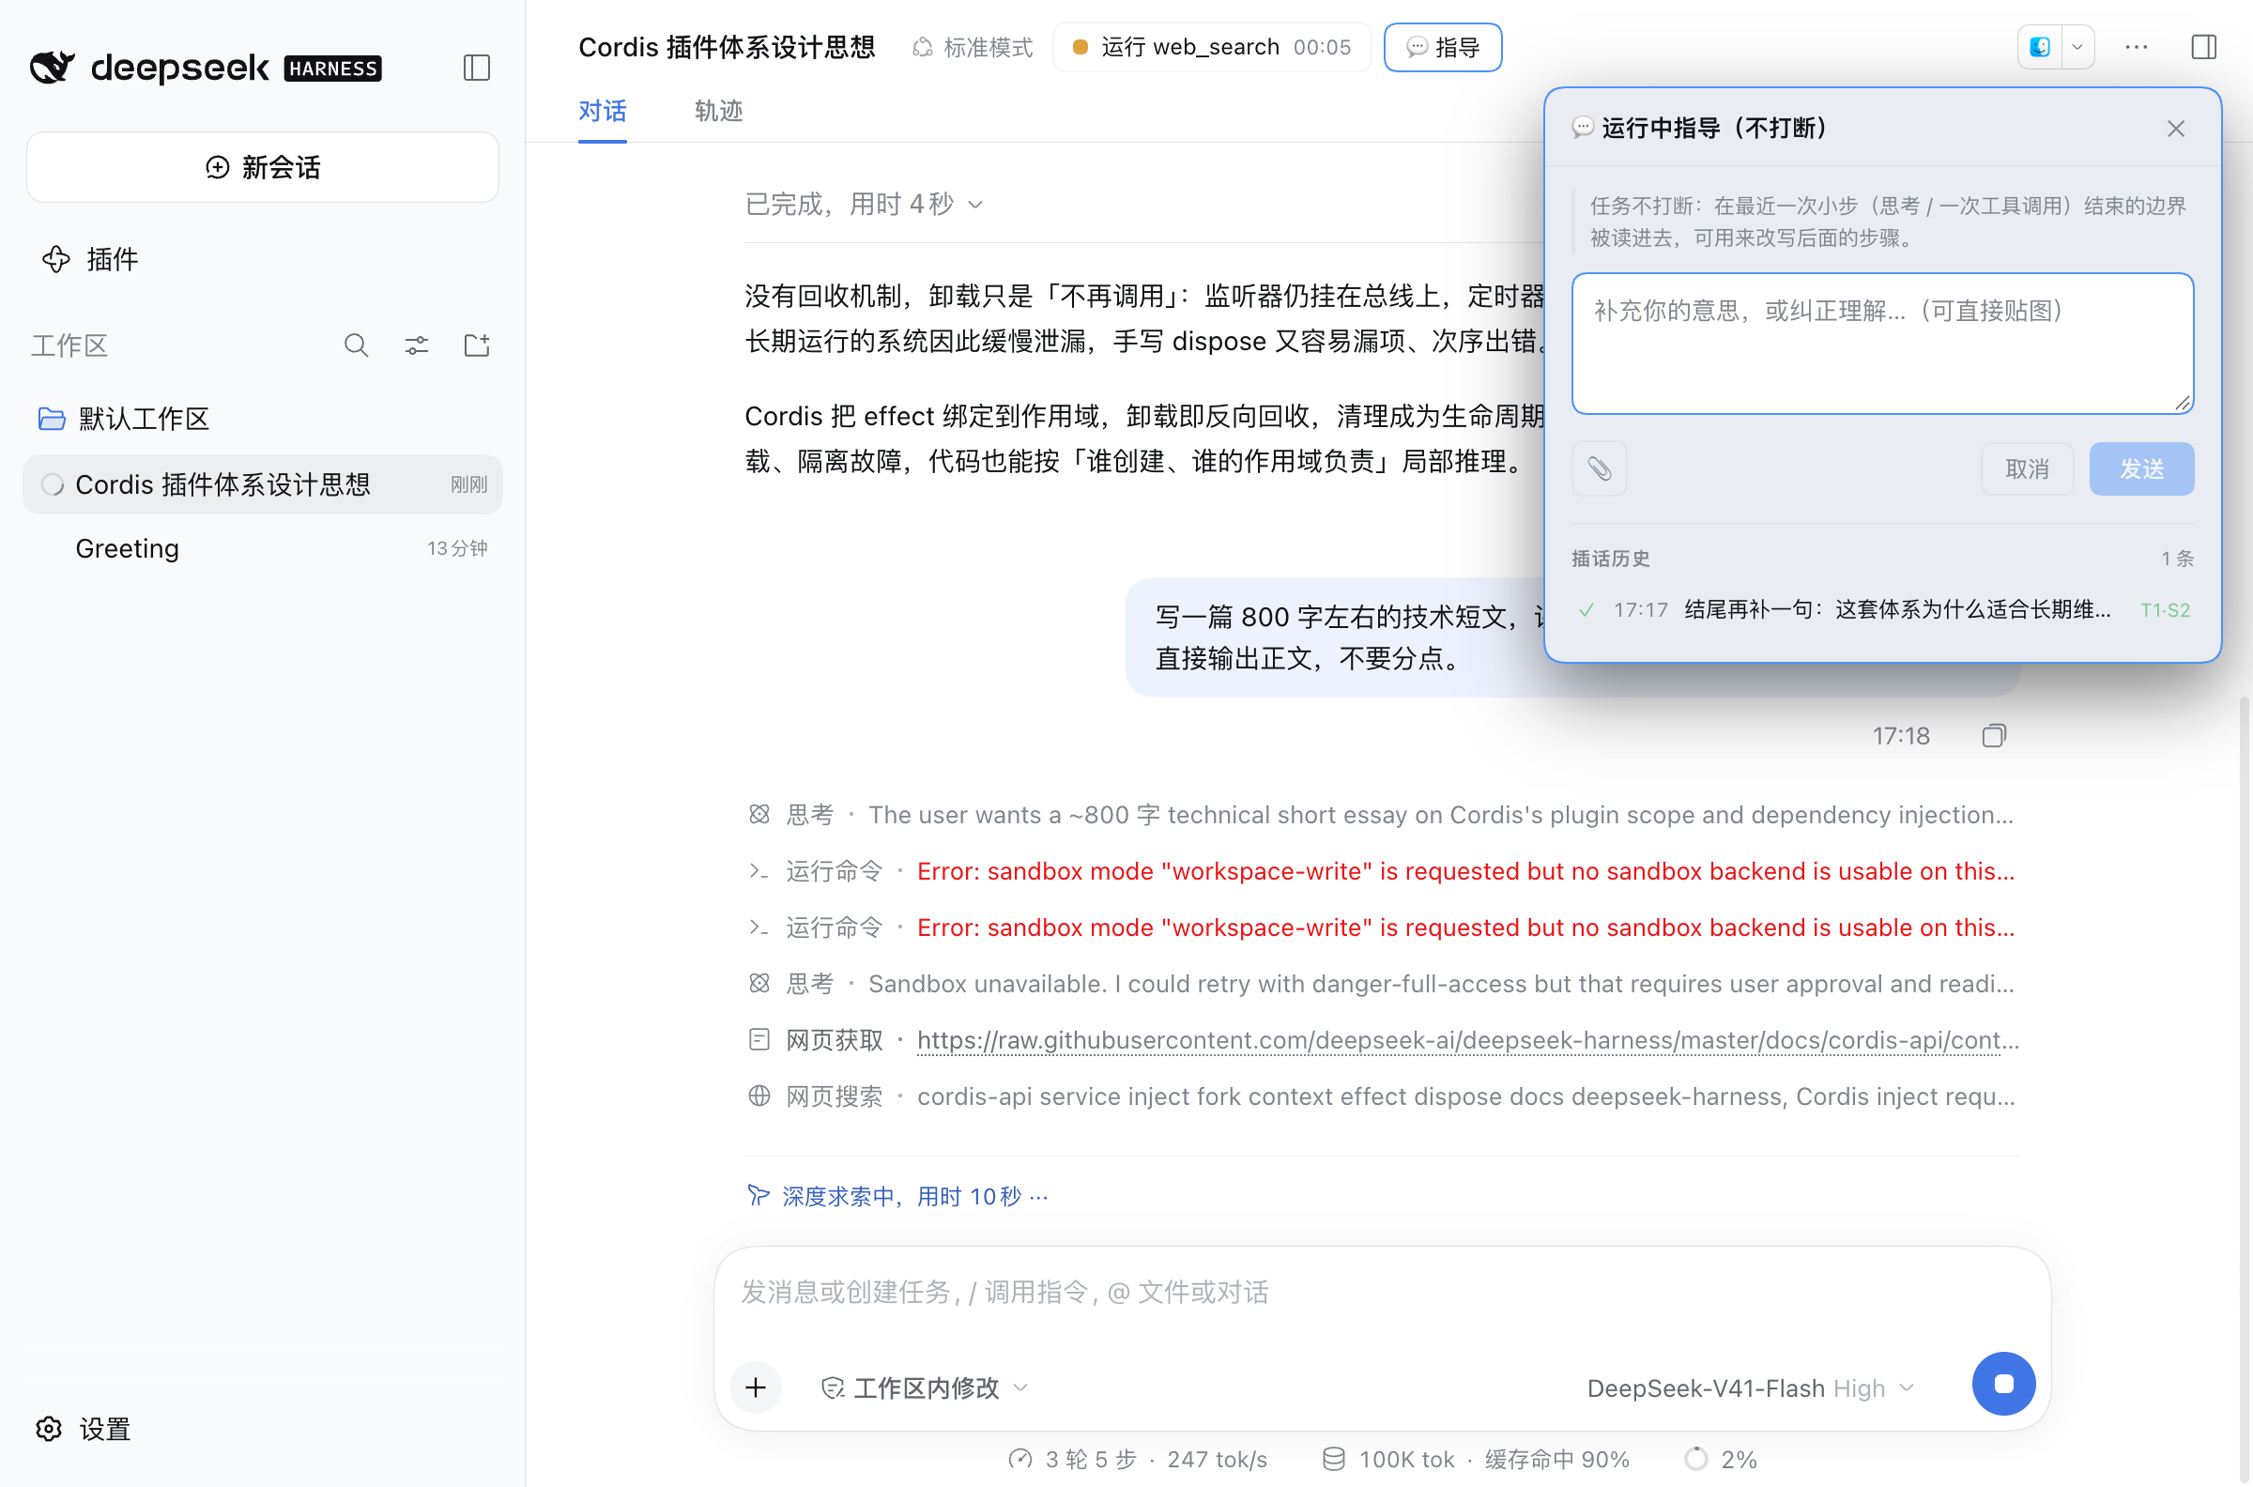This screenshot has height=1487, width=2253.
Task: Click the 运行 web_search status chip
Action: tap(1211, 47)
